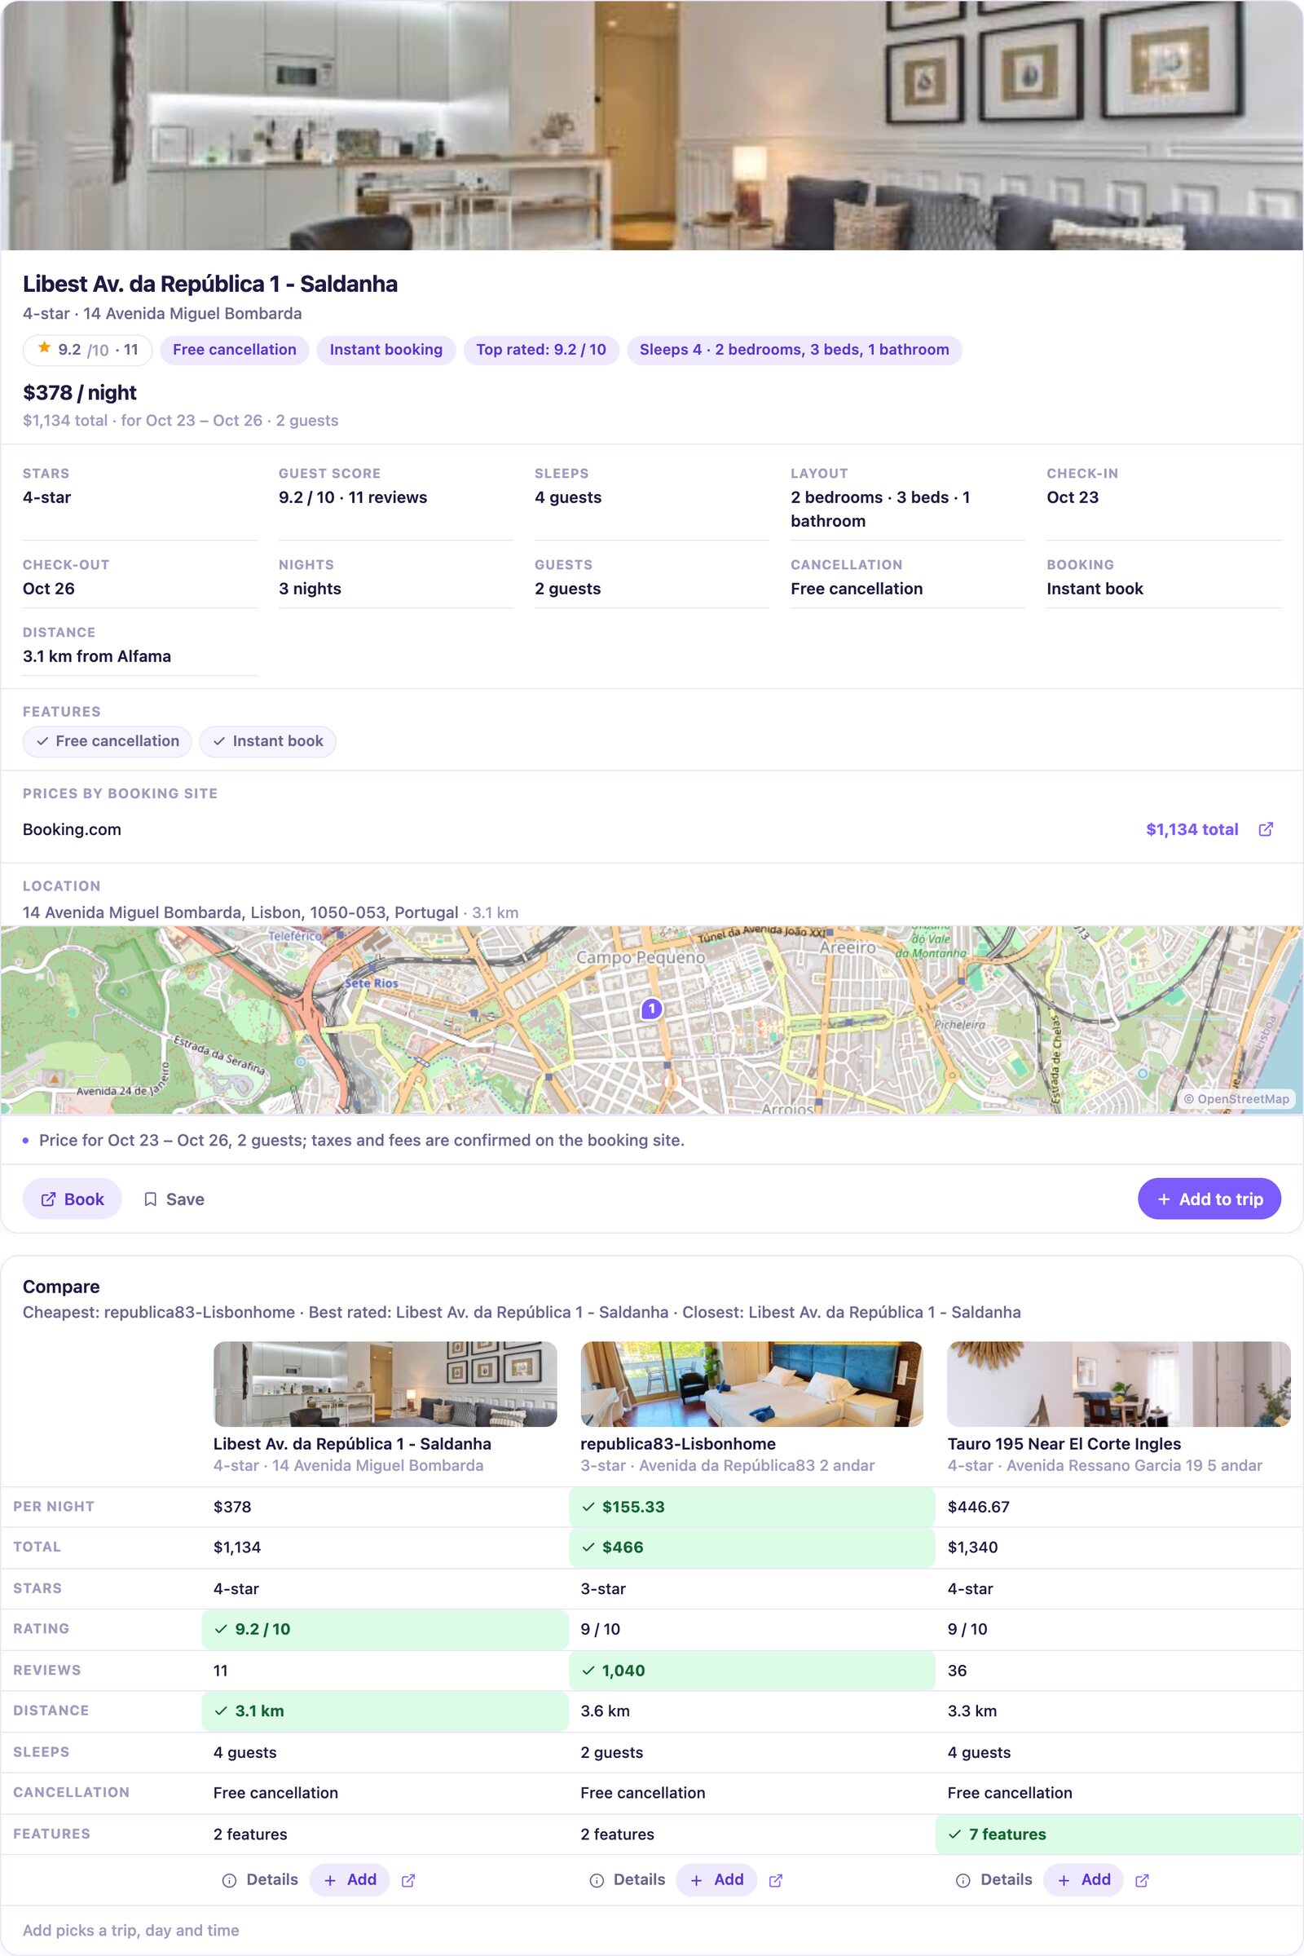The height and width of the screenshot is (1956, 1304).
Task: Select the Instant book feature chip
Action: pos(268,741)
